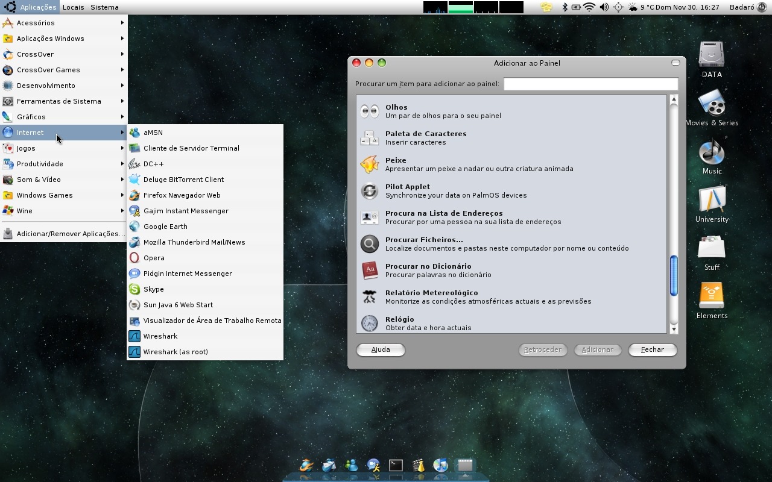Screen dimensions: 772x482
Task: Launch Deluge BitTorrent Client
Action: point(205,180)
